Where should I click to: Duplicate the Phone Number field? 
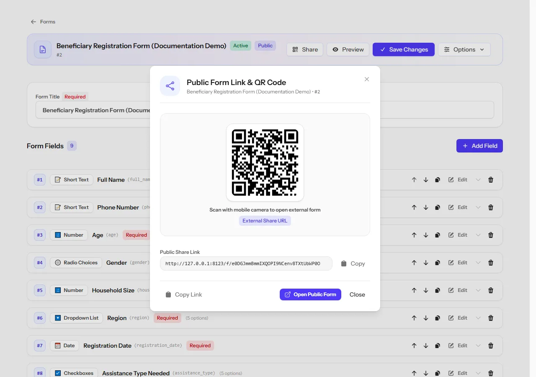coord(438,207)
